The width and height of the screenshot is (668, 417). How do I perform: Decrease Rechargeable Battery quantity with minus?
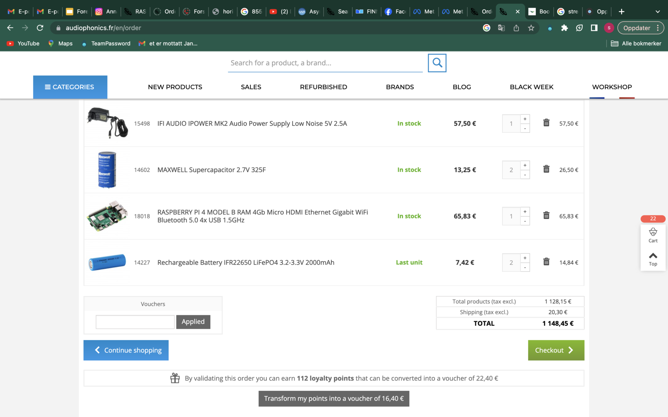pos(525,267)
